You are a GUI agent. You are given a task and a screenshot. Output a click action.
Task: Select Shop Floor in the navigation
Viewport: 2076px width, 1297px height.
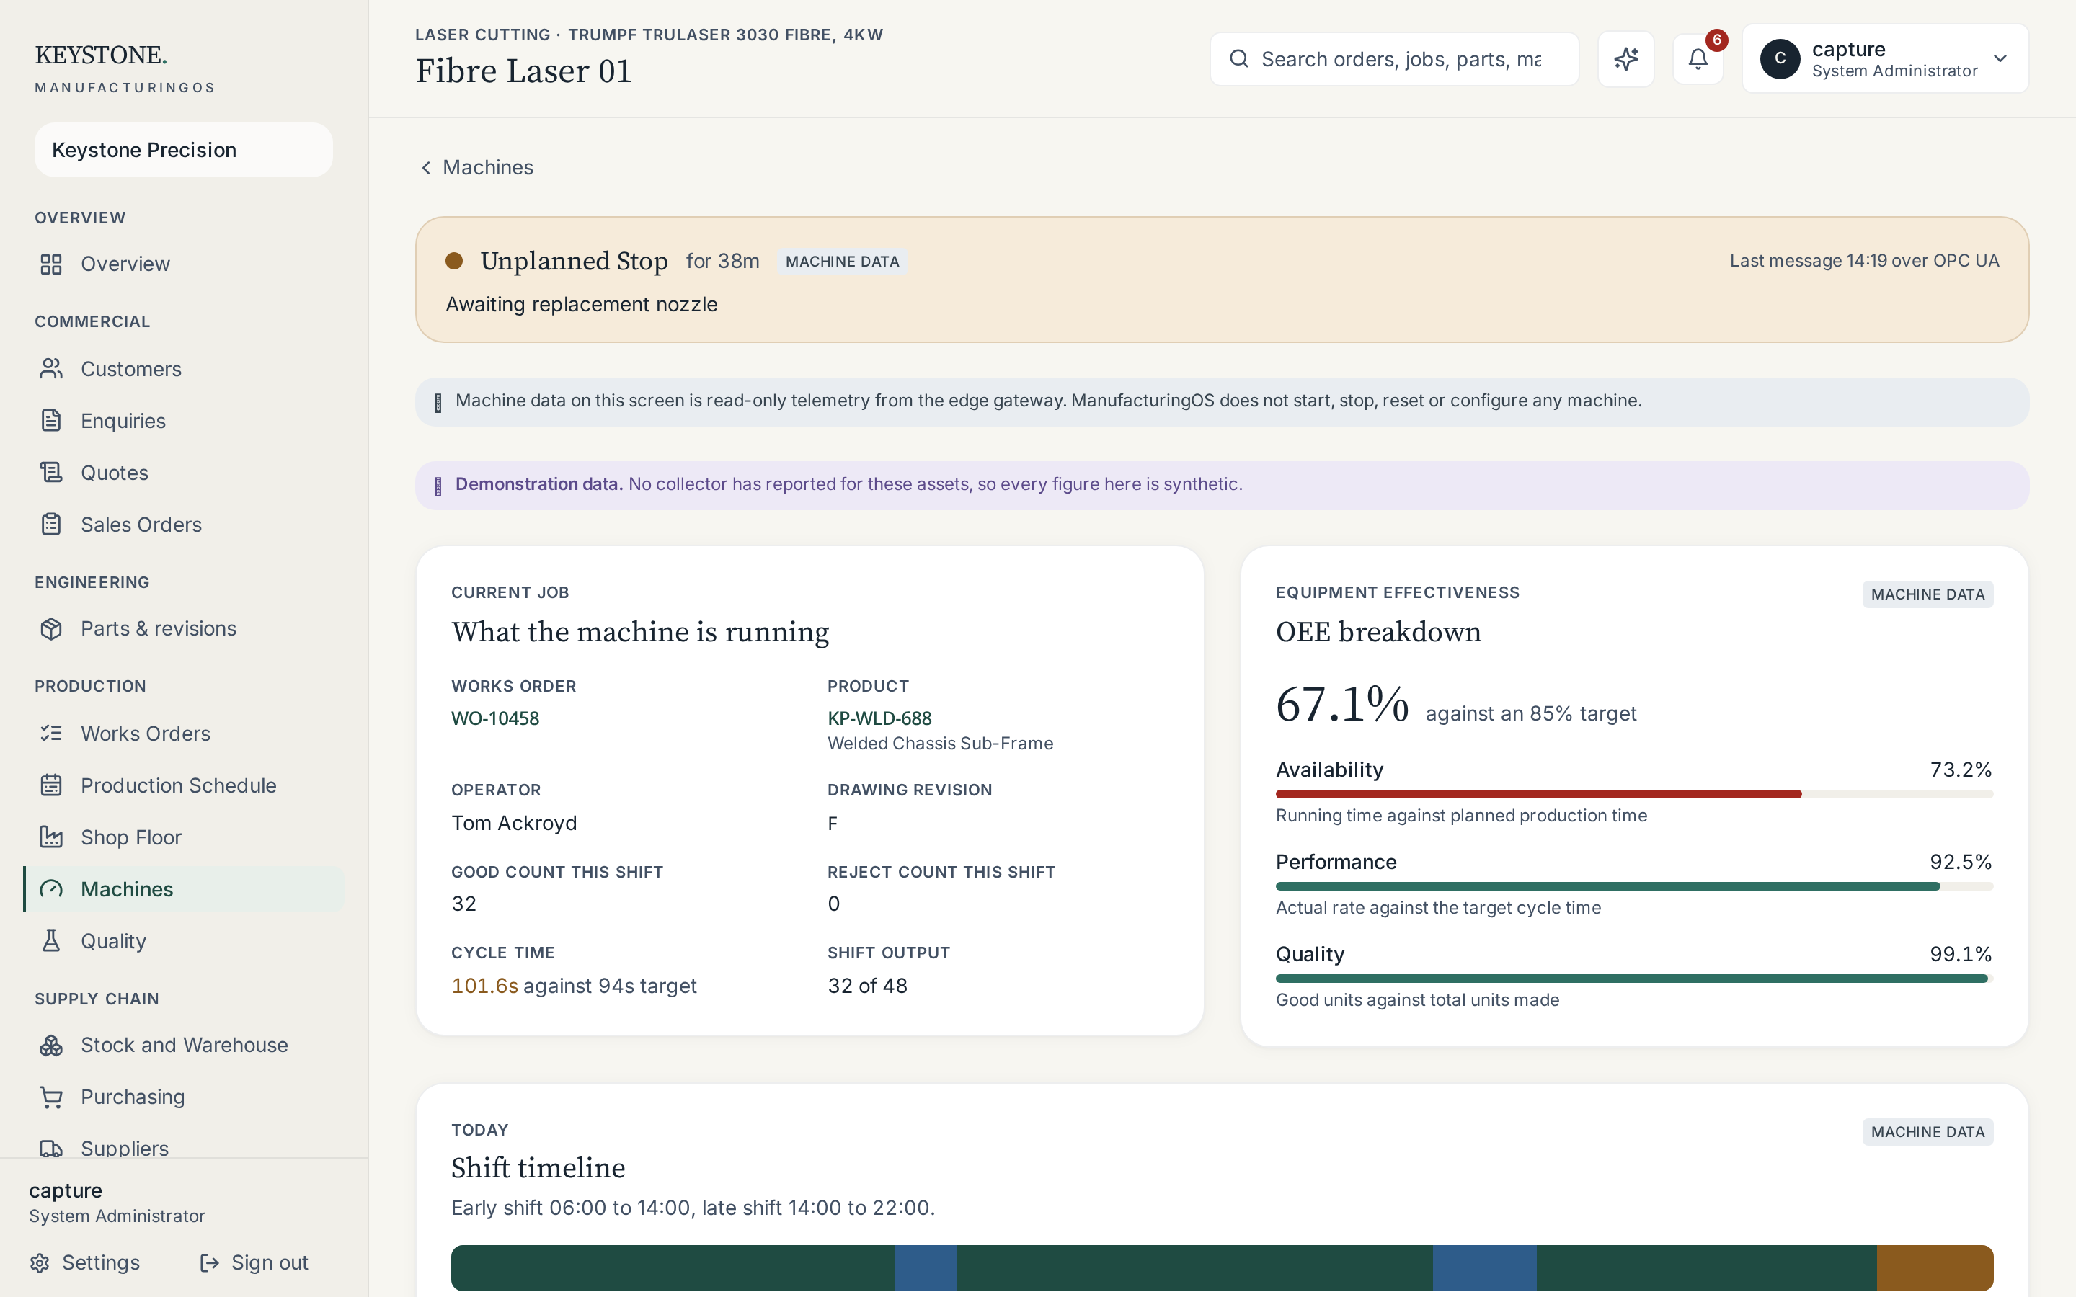pos(184,837)
